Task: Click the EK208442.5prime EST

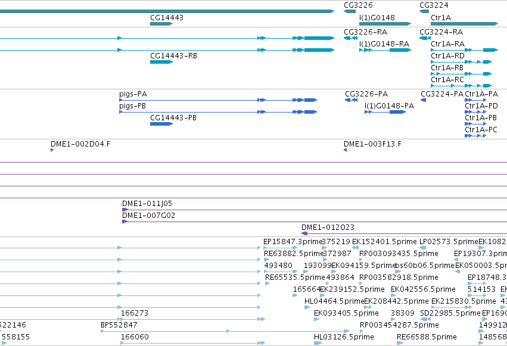Action: (x=368, y=307)
